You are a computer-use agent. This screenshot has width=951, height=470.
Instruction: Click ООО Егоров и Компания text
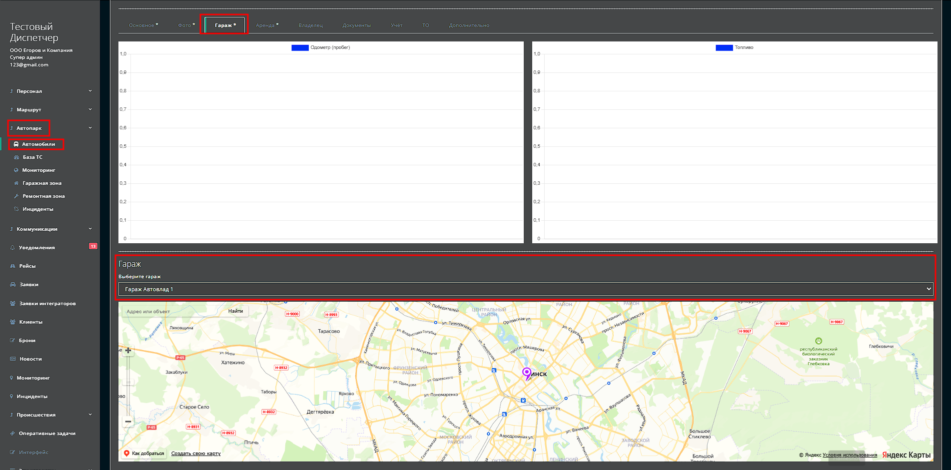pos(41,50)
